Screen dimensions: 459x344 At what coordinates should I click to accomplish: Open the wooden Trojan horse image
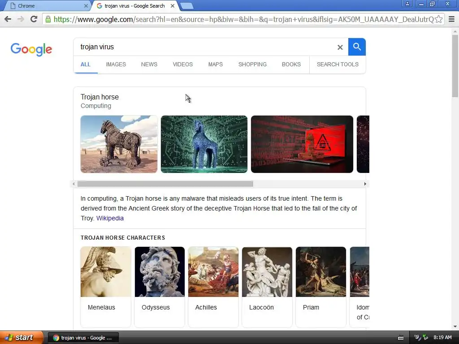point(119,144)
